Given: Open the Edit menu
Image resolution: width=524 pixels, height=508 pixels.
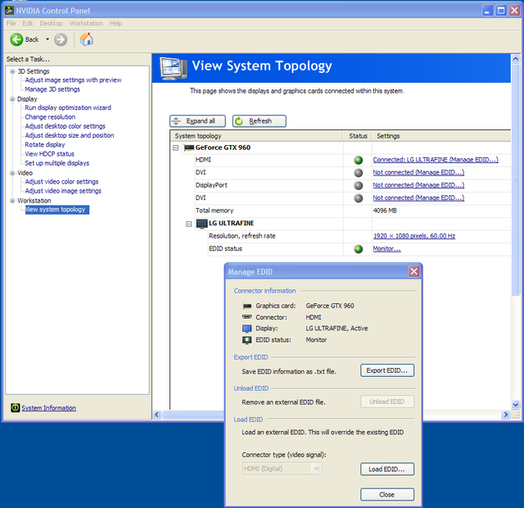Looking at the screenshot, I should [x=28, y=24].
